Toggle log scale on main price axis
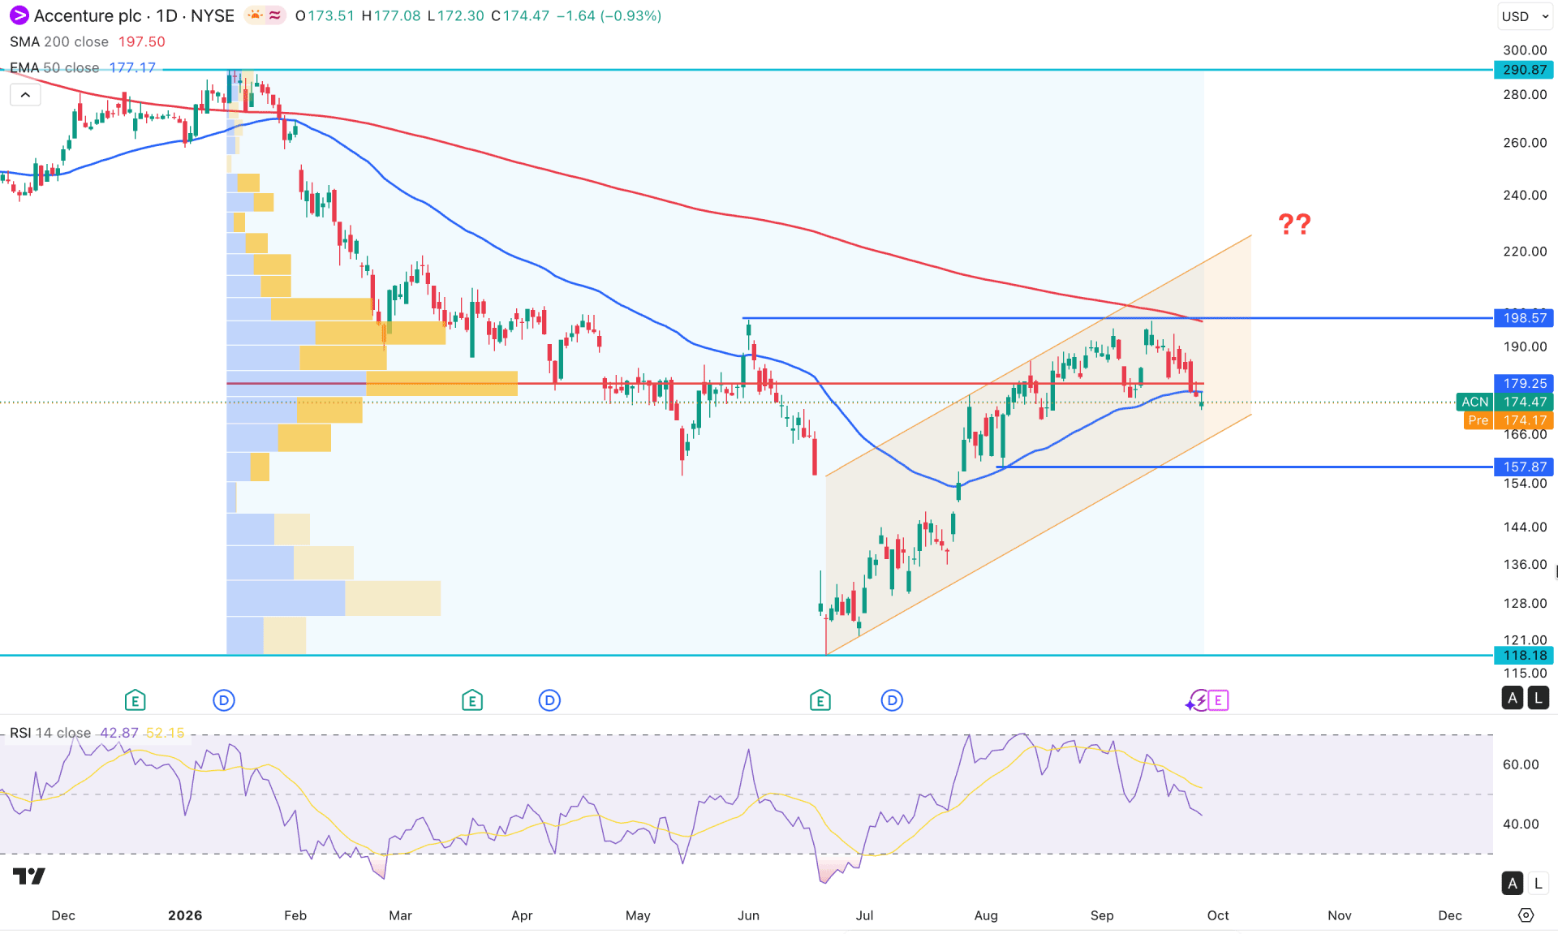 click(x=1538, y=698)
